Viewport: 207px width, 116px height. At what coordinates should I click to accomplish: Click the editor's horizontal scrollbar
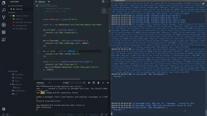coord(61,79)
